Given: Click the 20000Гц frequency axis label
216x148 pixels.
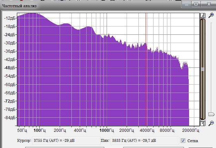Looking at the screenshot, I should click(x=191, y=131).
